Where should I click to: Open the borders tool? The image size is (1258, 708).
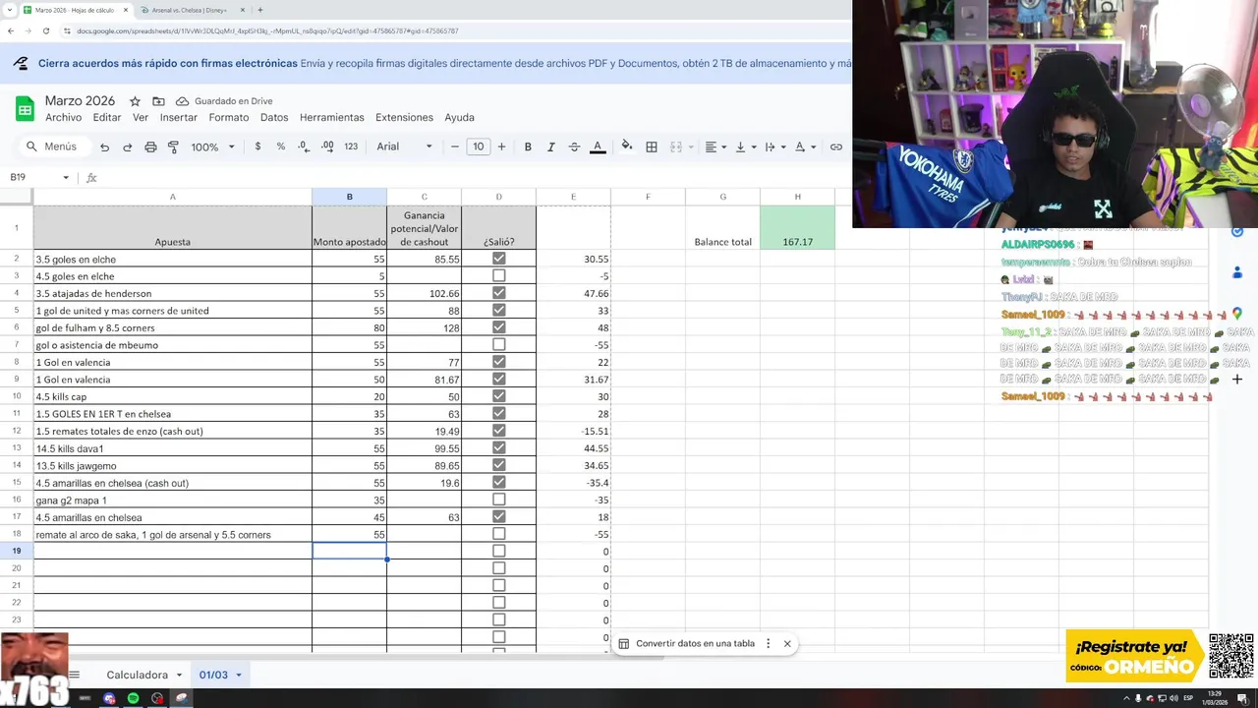click(x=652, y=147)
